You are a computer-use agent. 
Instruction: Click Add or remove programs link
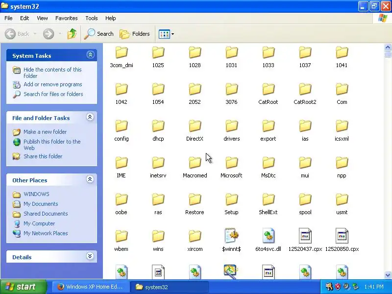(x=53, y=84)
